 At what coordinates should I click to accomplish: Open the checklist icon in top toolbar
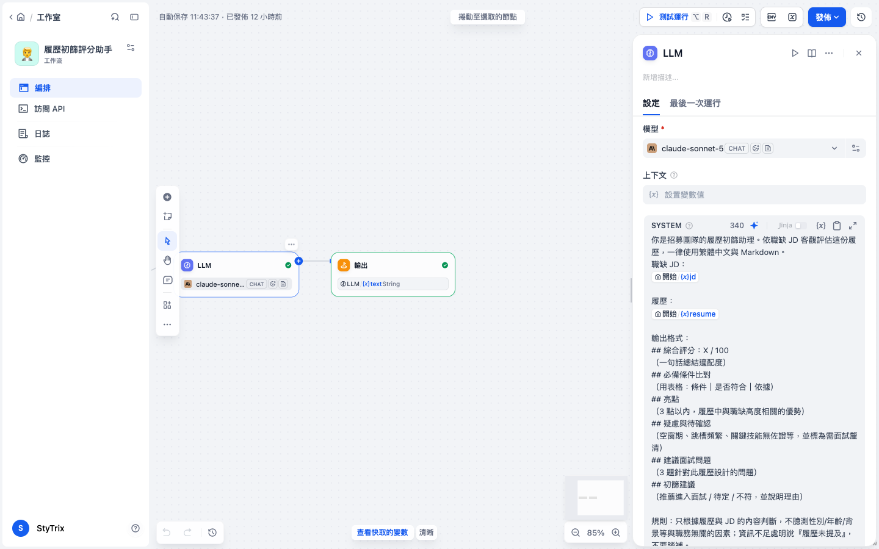point(745,17)
